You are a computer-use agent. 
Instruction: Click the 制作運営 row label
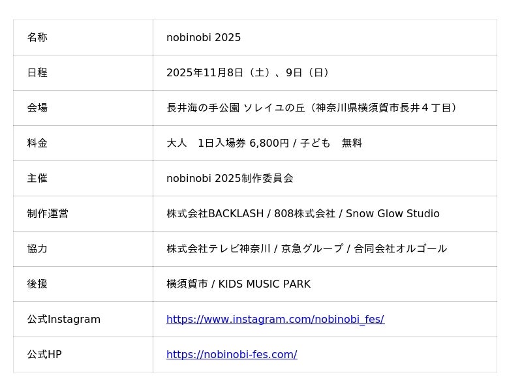pyautogui.click(x=48, y=214)
